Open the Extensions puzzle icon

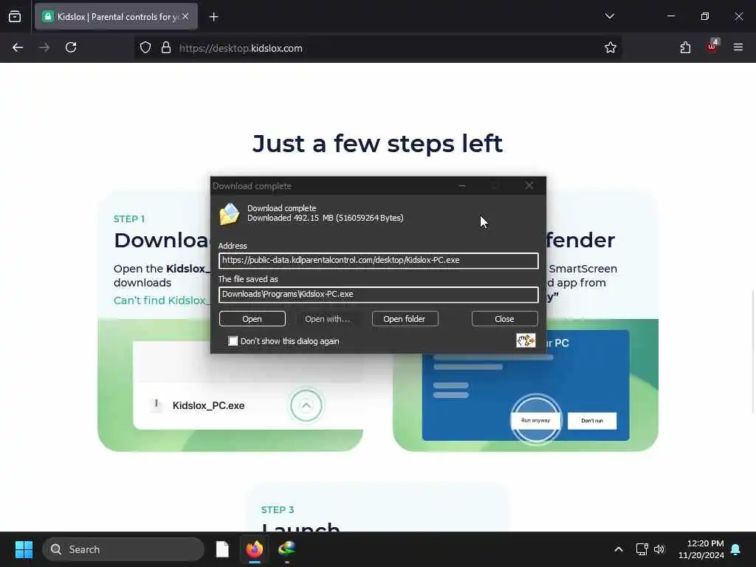click(685, 48)
